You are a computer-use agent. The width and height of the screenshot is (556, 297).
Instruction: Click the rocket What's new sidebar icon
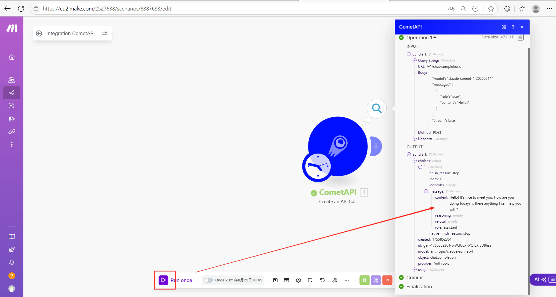tap(12, 249)
